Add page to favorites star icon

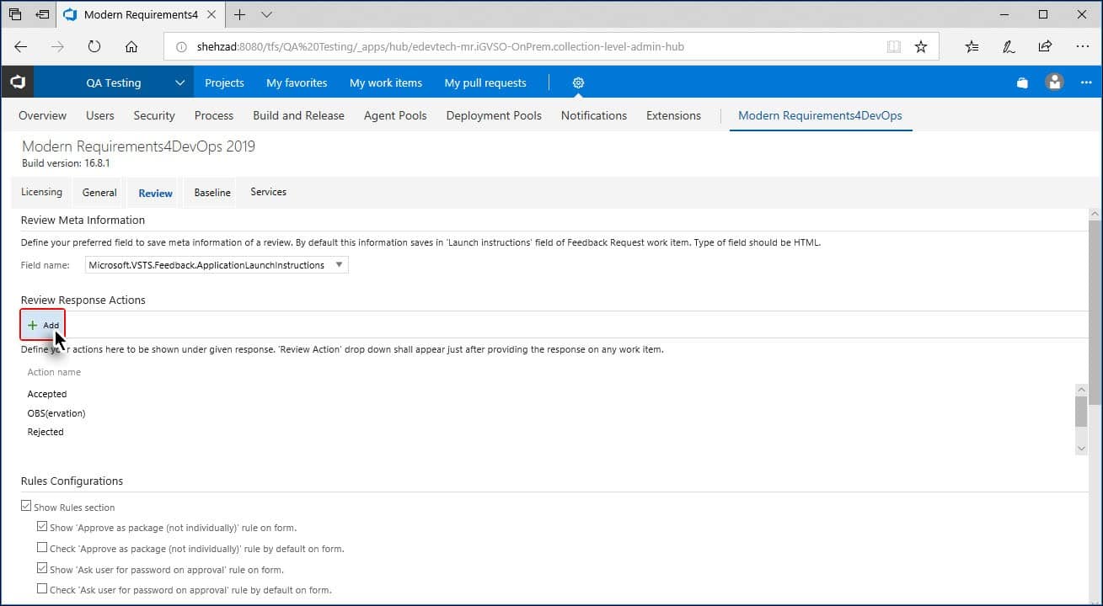click(x=921, y=47)
